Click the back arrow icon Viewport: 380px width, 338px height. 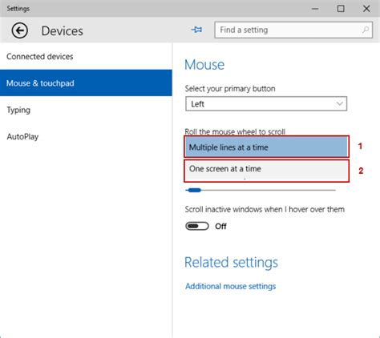(x=19, y=30)
